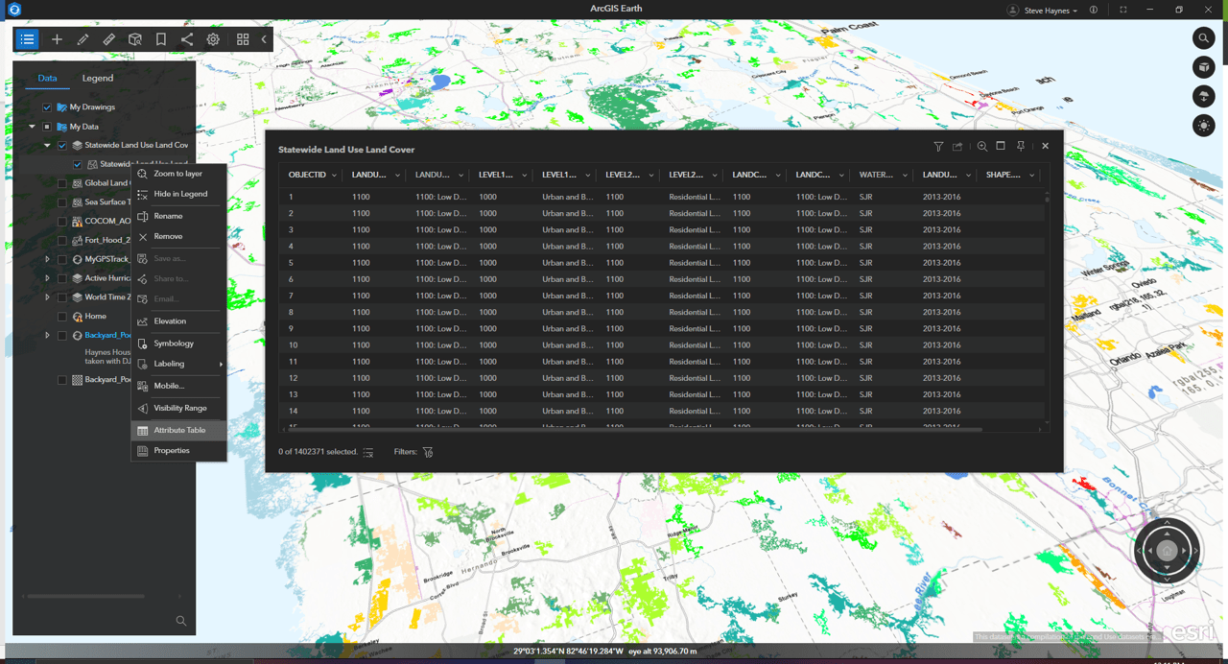Choose Symbology from the context menu

174,344
